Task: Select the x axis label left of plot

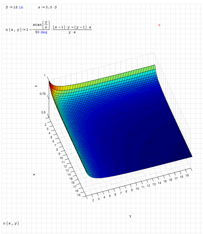Action: (34, 175)
